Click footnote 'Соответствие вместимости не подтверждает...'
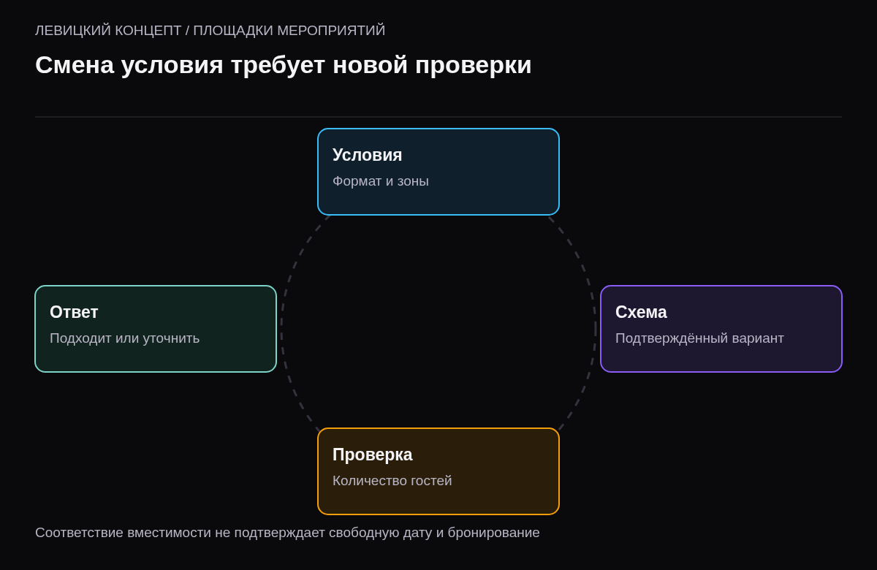 pyautogui.click(x=287, y=533)
